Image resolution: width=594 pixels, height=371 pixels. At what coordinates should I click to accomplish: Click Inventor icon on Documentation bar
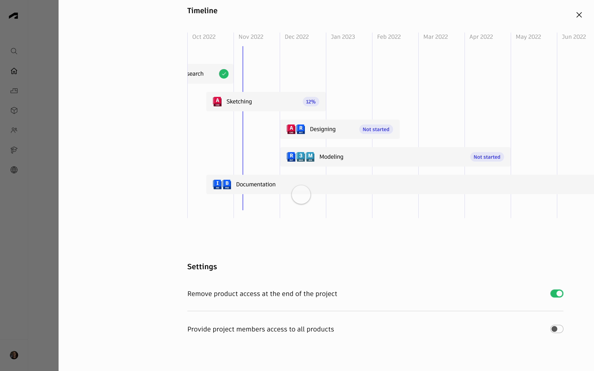click(217, 184)
